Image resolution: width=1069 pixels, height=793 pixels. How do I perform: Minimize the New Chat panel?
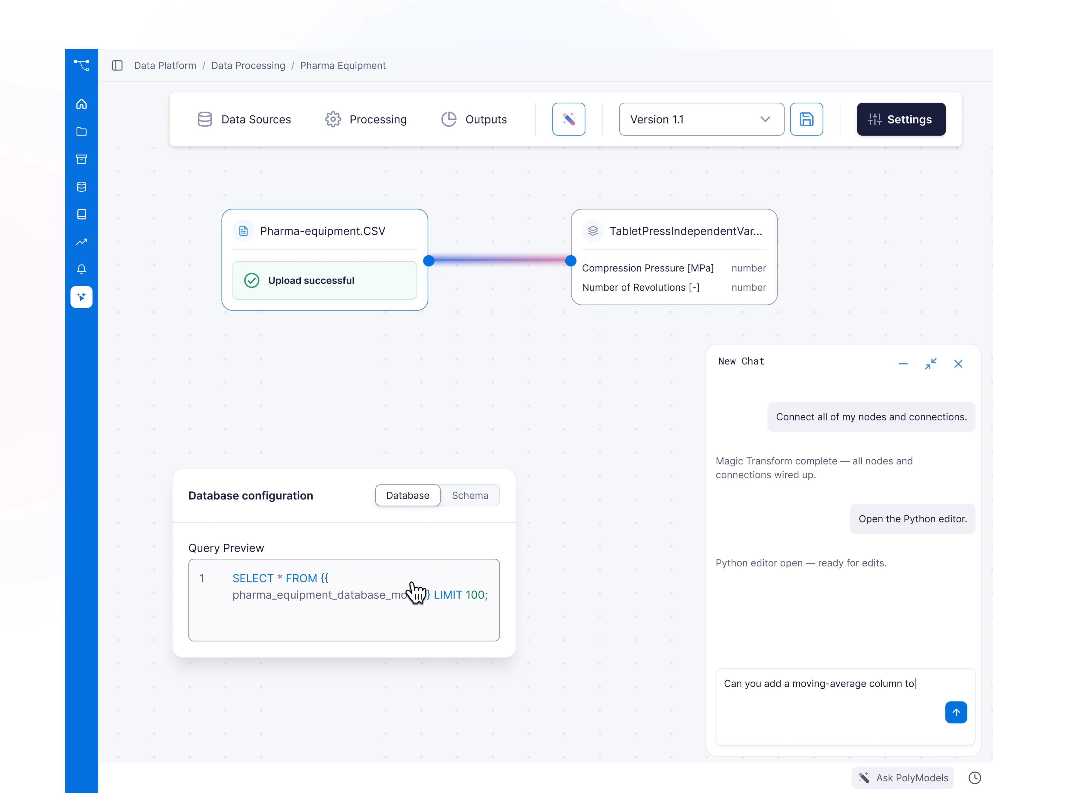pos(903,364)
